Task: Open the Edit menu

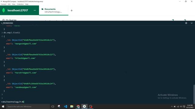Action: (9, 4)
